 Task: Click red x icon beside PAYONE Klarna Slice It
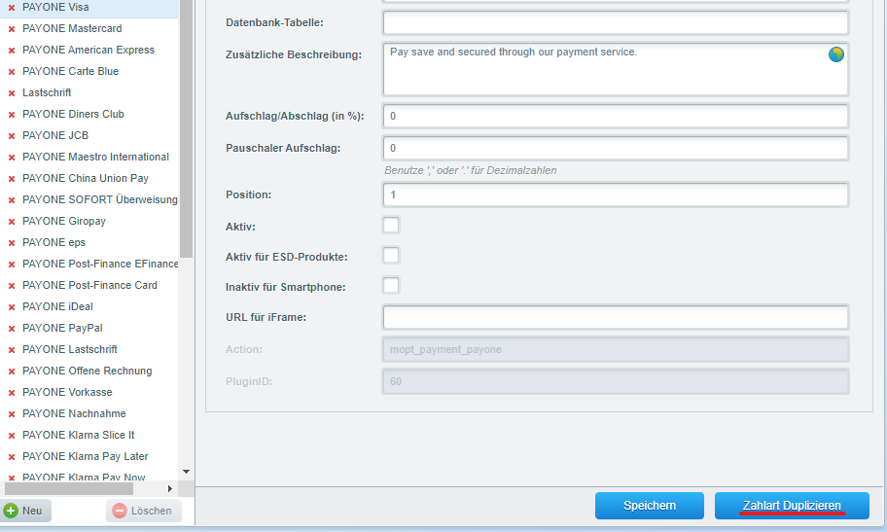click(x=12, y=436)
